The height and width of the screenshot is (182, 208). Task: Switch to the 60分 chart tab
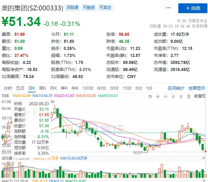click(x=102, y=88)
